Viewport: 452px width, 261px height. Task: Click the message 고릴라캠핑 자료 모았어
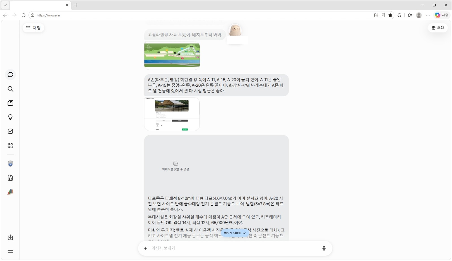185,35
